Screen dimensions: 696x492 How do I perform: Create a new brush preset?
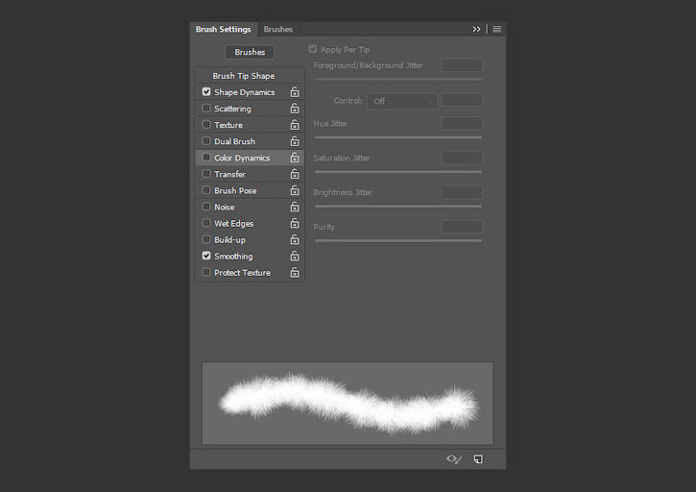point(478,459)
